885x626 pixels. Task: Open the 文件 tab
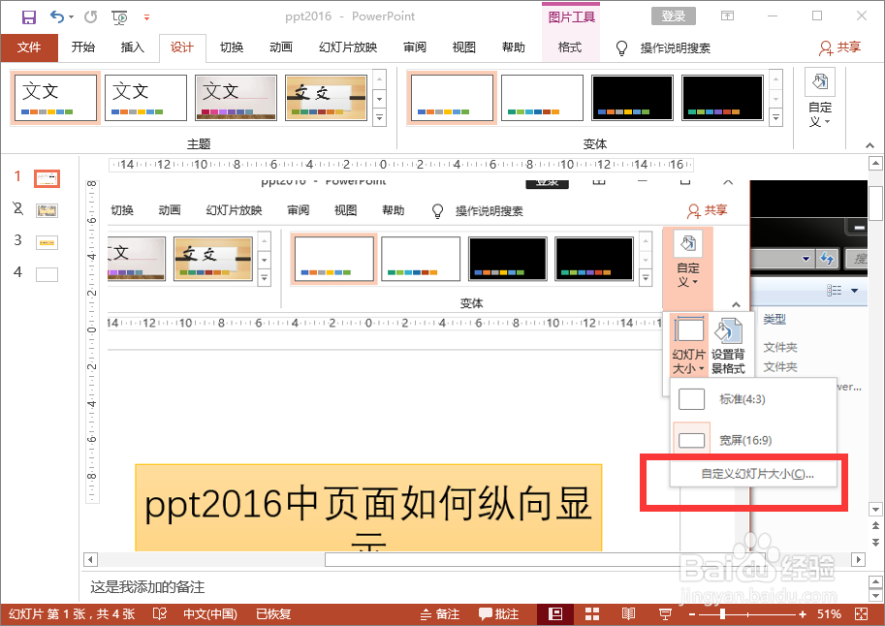tap(29, 47)
